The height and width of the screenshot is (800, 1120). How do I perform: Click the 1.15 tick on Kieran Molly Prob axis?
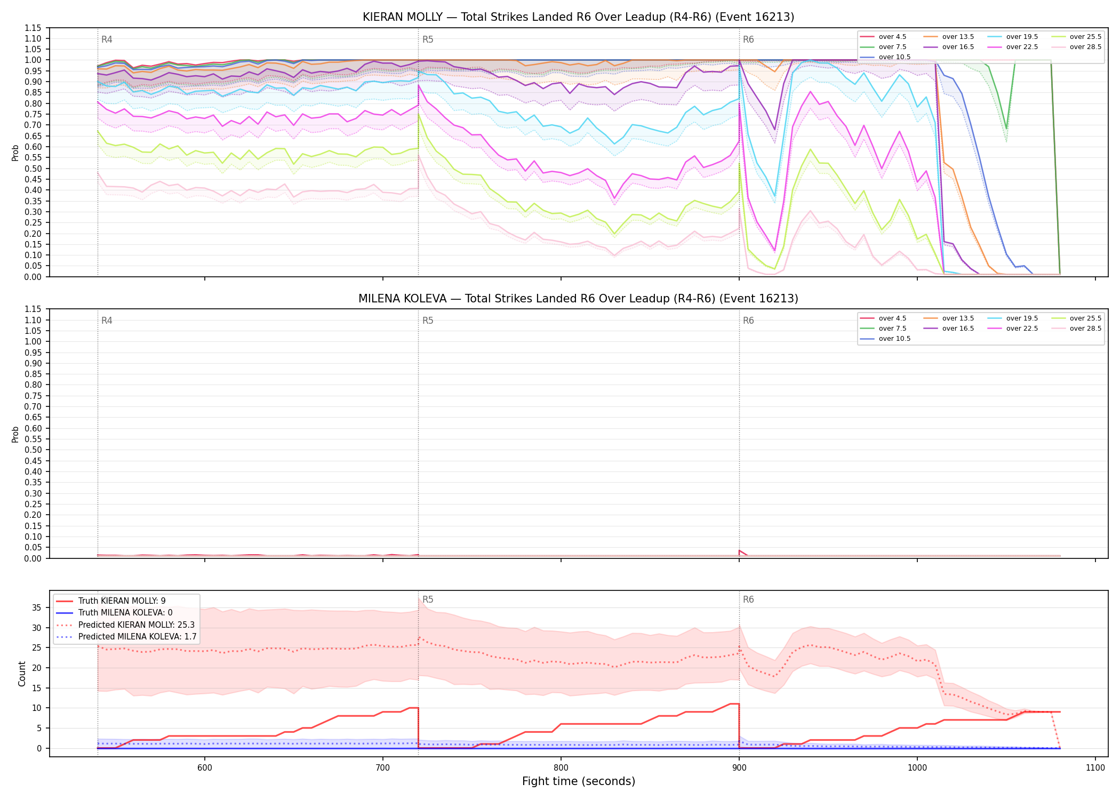34,28
